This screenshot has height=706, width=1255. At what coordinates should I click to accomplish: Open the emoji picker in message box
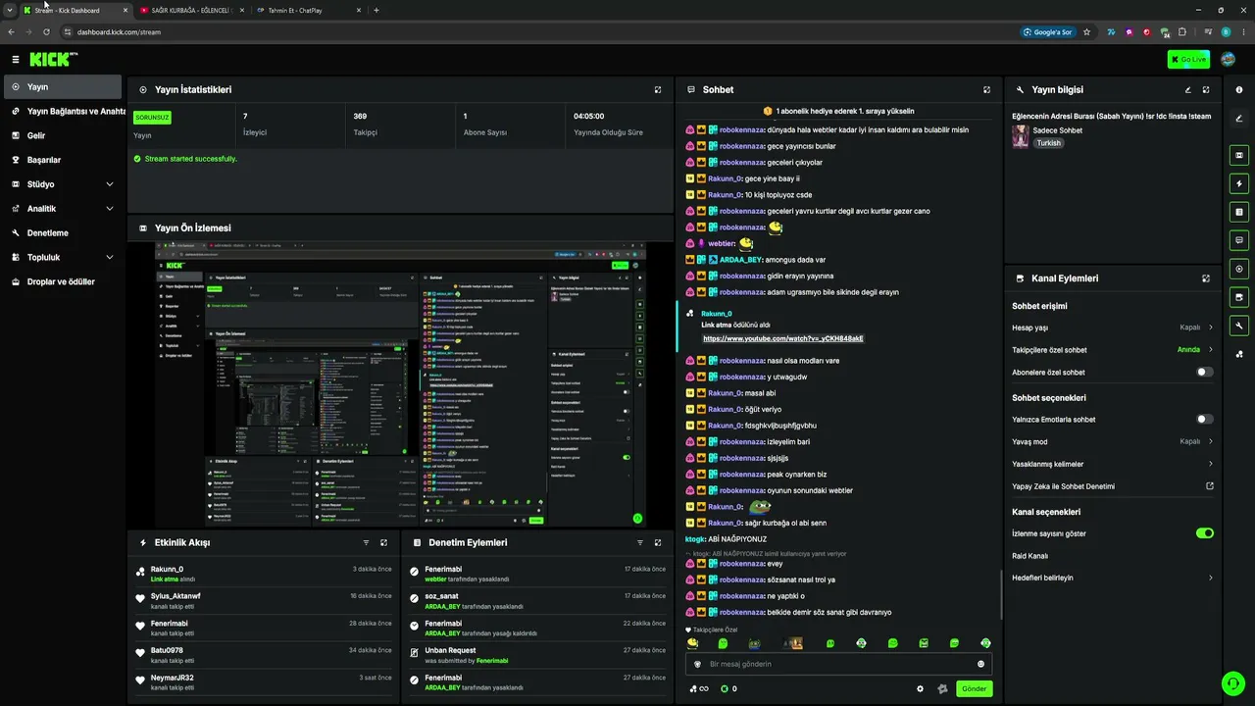(980, 664)
